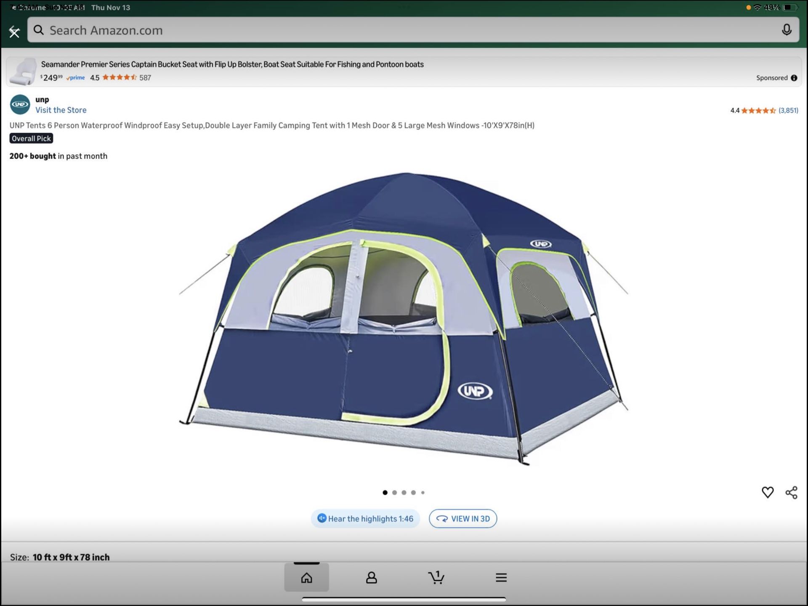Tap the Overall Pick badge
This screenshot has height=606, width=808.
pos(31,138)
